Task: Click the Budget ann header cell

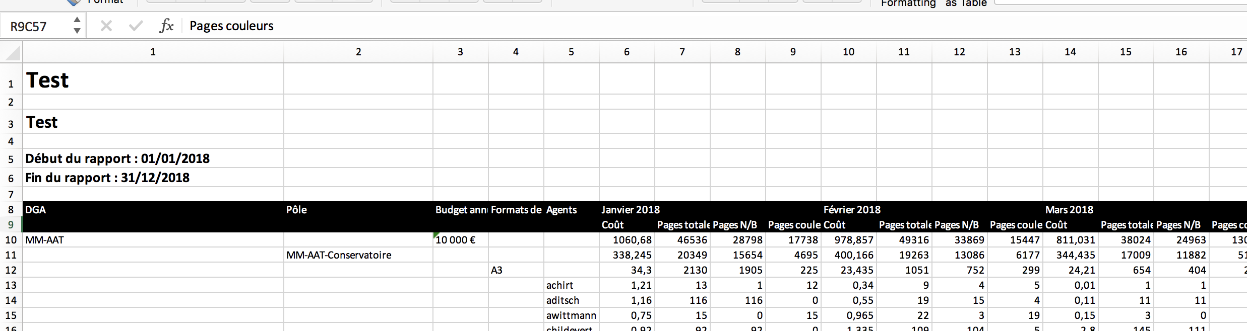Action: [461, 210]
